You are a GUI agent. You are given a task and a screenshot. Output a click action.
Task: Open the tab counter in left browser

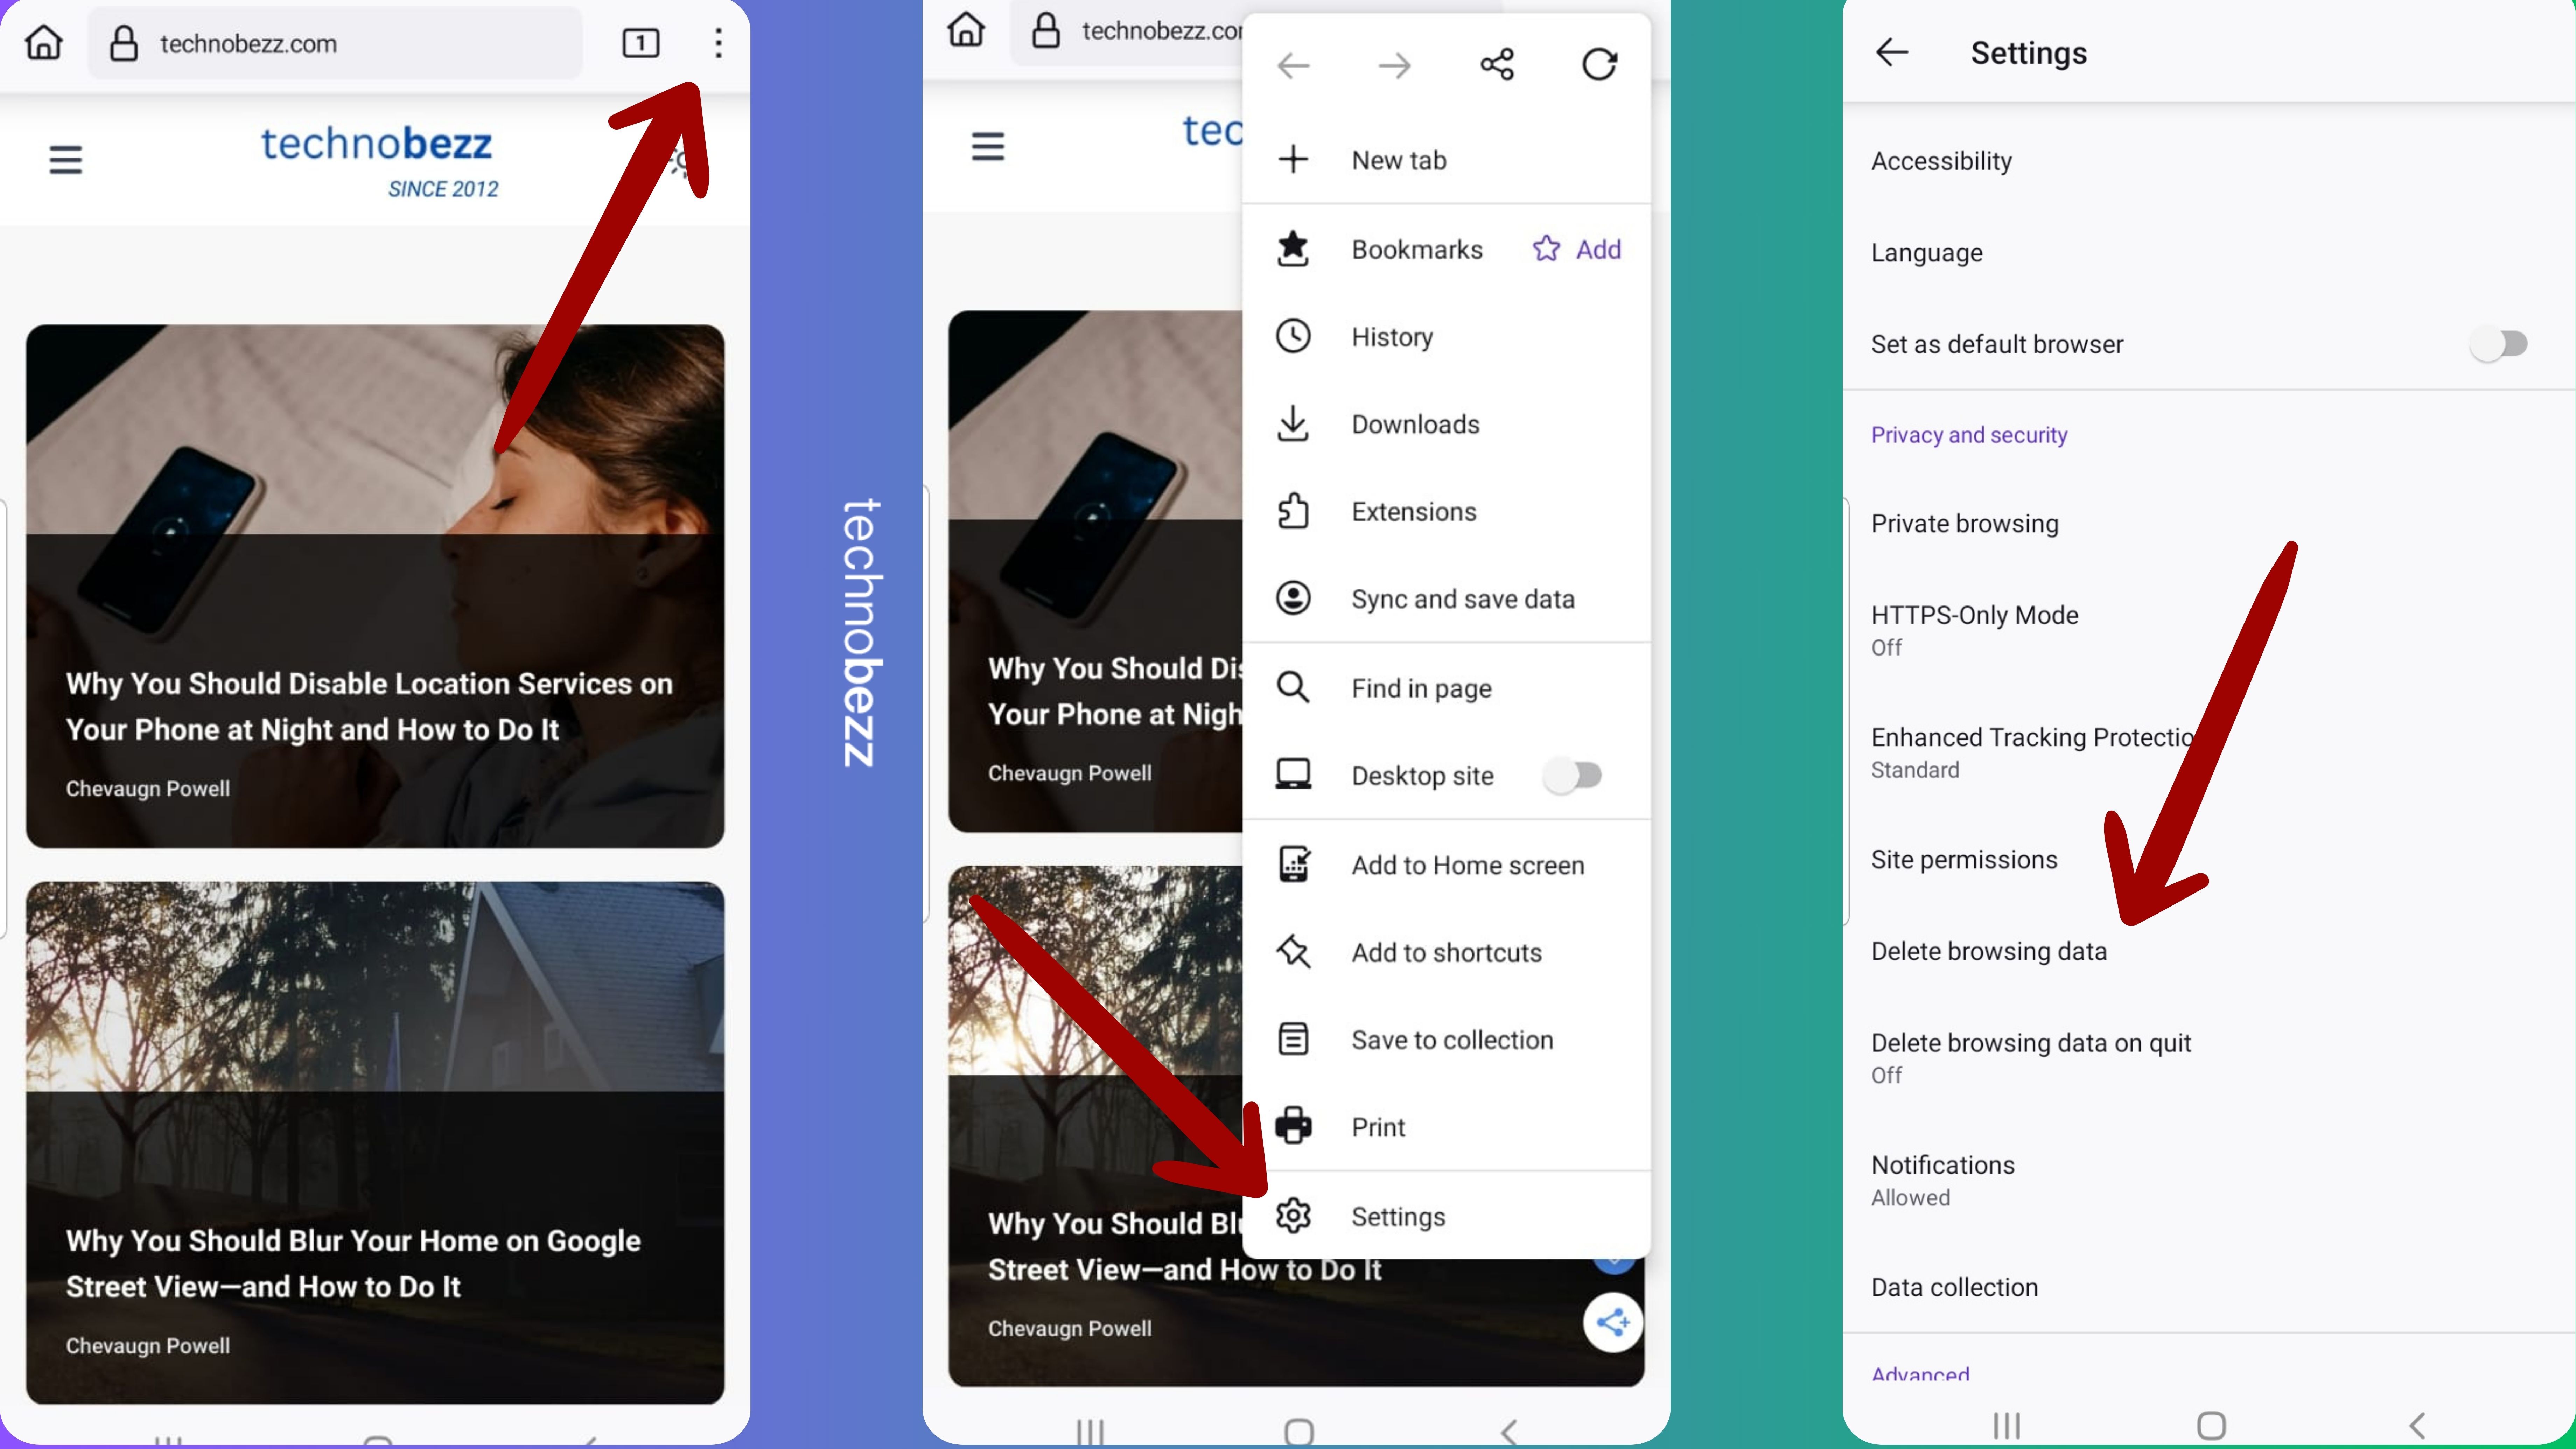[640, 43]
